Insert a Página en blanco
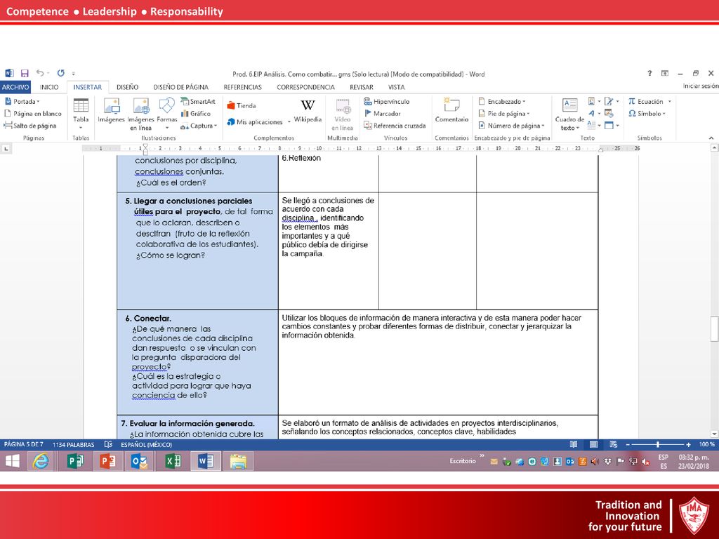The width and height of the screenshot is (719, 539). coord(32,113)
